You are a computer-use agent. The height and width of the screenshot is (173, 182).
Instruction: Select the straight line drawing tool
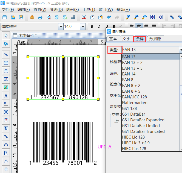pos(6,54)
